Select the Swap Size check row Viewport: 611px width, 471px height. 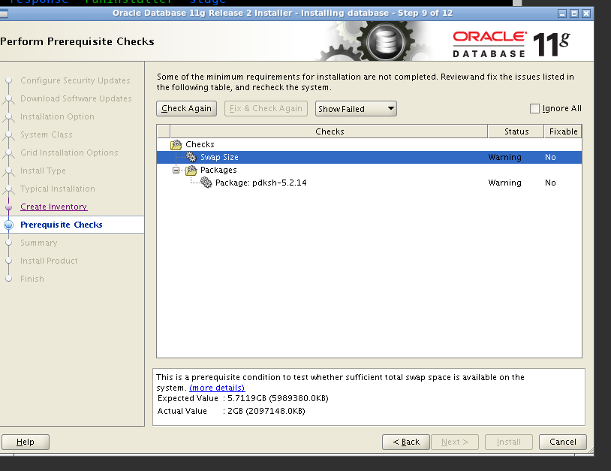click(x=369, y=157)
